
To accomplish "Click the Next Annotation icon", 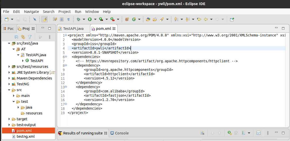I will pos(176,19).
